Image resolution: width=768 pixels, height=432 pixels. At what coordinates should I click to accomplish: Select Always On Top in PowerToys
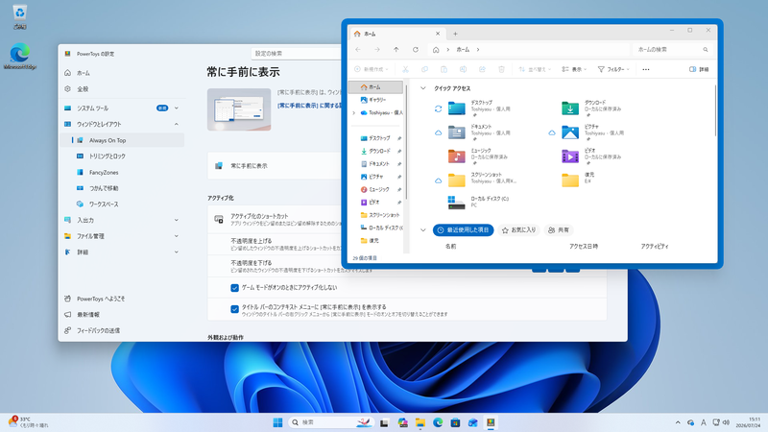coord(122,140)
